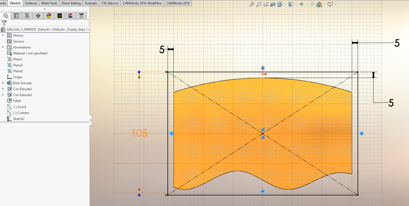Switch to the Surfaces tab
The image size is (409, 206).
(x=31, y=3)
